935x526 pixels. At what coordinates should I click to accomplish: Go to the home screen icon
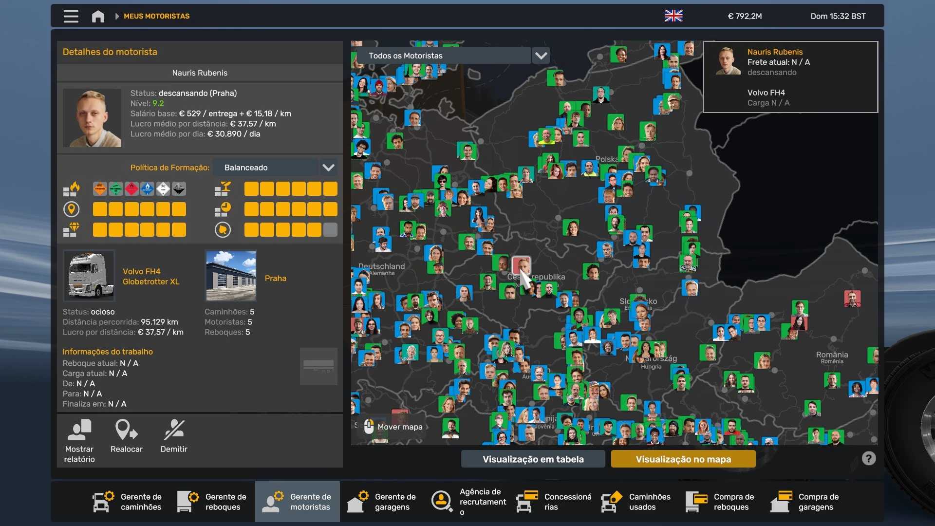point(98,17)
